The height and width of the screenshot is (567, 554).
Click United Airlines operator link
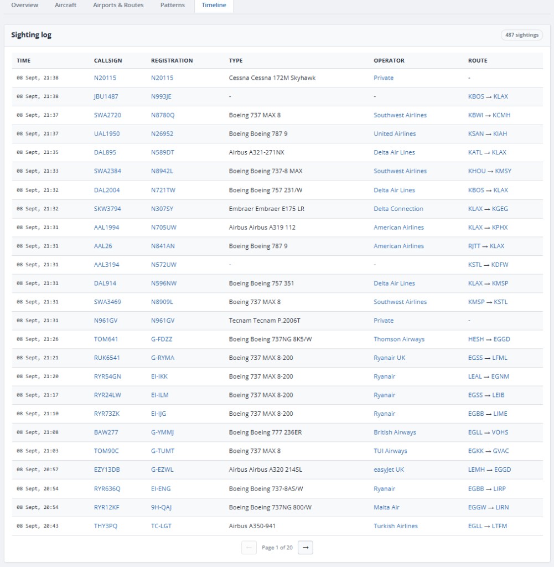click(x=395, y=134)
